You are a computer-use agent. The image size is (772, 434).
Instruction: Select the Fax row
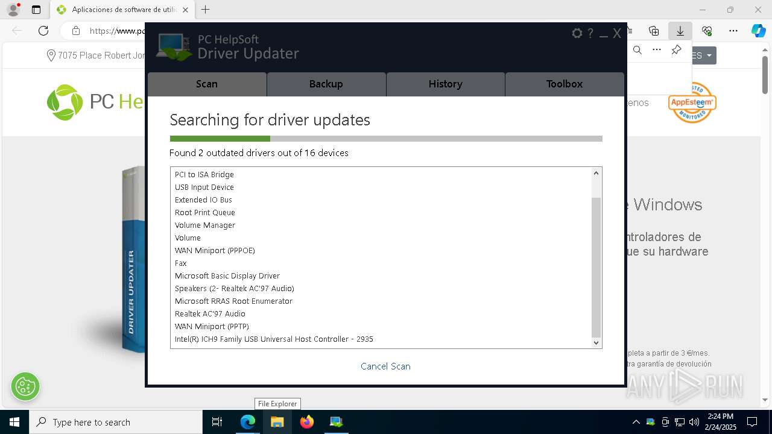(381, 263)
